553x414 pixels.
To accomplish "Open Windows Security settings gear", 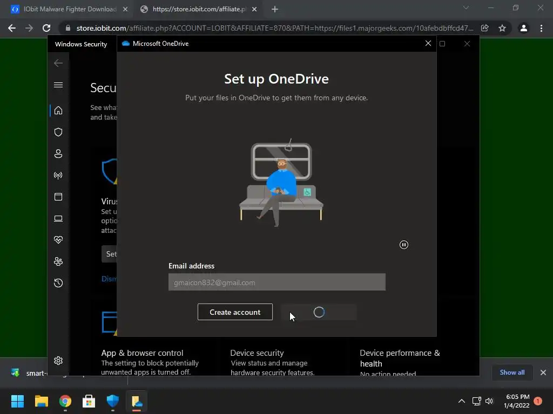I will [x=58, y=361].
